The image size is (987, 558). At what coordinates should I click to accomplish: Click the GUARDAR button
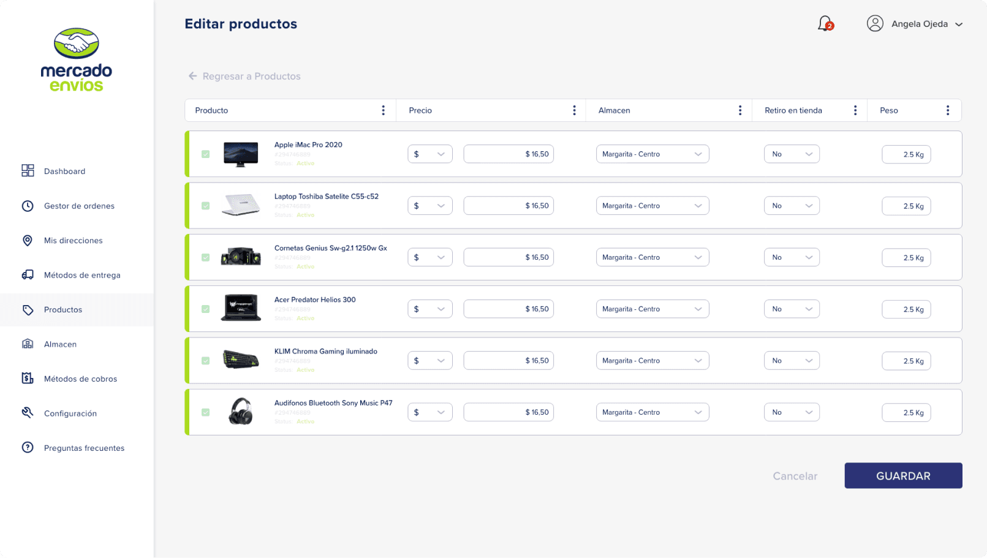pyautogui.click(x=903, y=475)
